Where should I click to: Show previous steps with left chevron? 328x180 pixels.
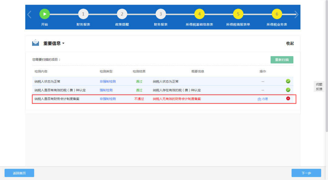(x=29, y=15)
